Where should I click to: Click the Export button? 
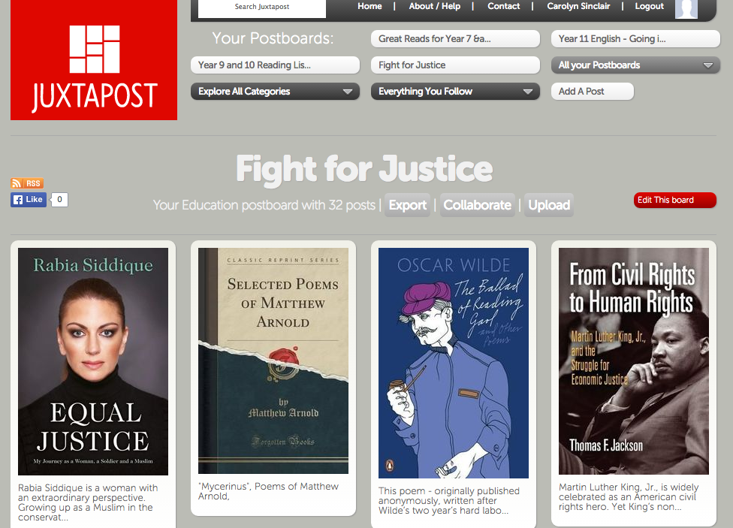(408, 205)
